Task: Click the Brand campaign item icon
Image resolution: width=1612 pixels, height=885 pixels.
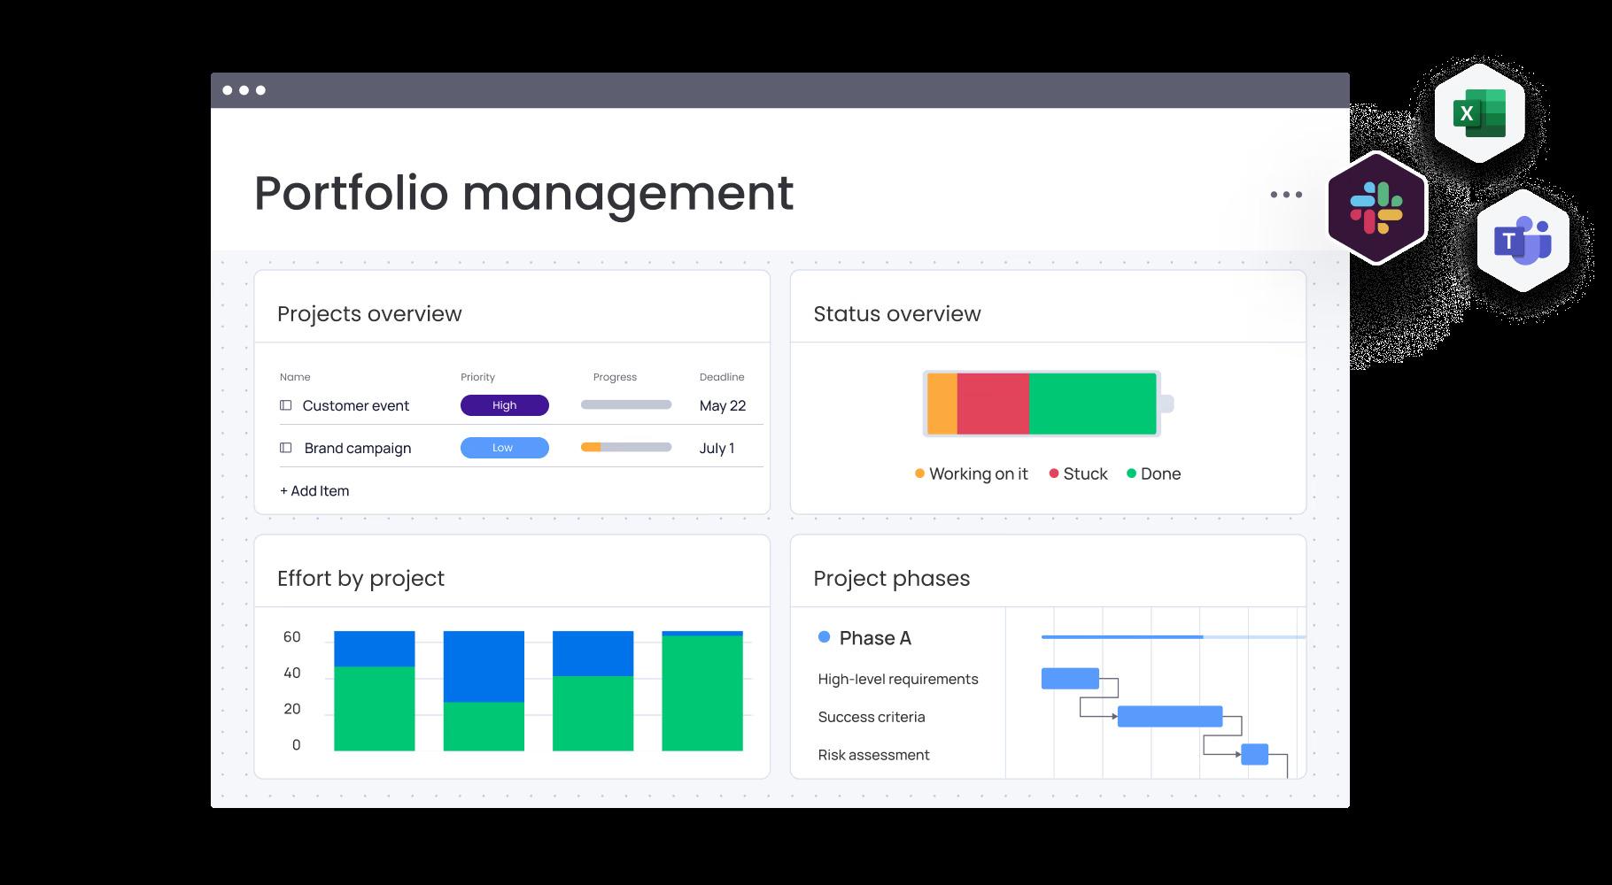Action: [x=285, y=448]
